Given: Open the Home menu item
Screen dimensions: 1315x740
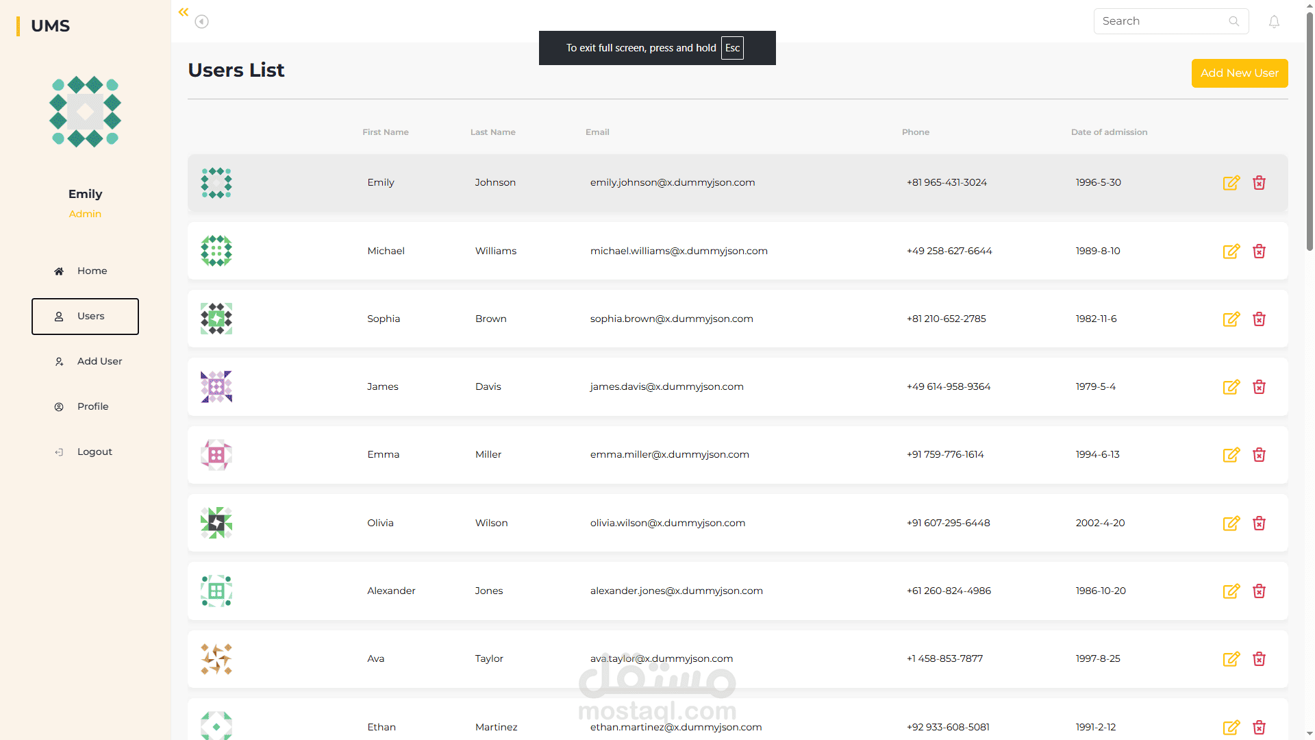Looking at the screenshot, I should [85, 271].
